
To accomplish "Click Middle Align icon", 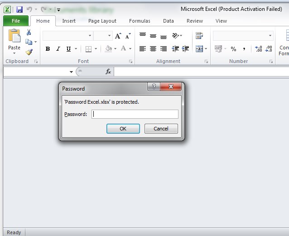I will coord(153,36).
